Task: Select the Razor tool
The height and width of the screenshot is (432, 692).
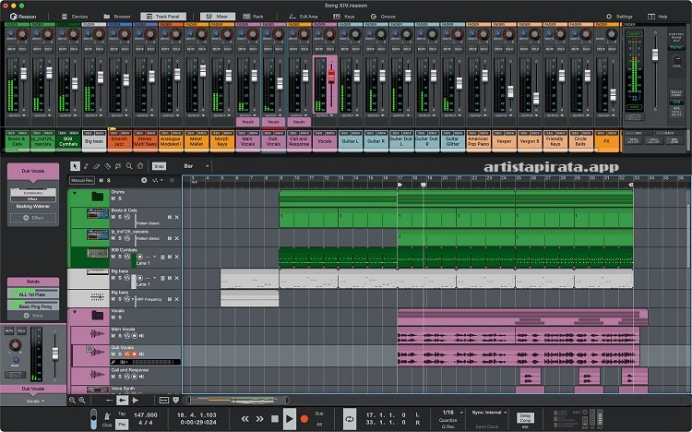Action: pyautogui.click(x=107, y=166)
